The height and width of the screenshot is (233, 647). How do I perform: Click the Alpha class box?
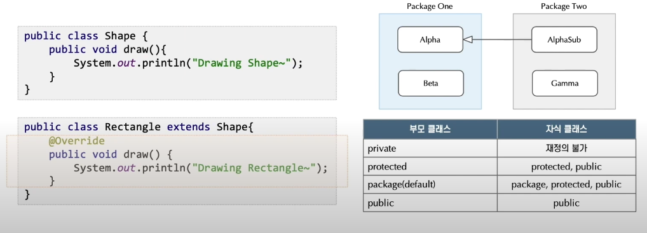point(430,39)
